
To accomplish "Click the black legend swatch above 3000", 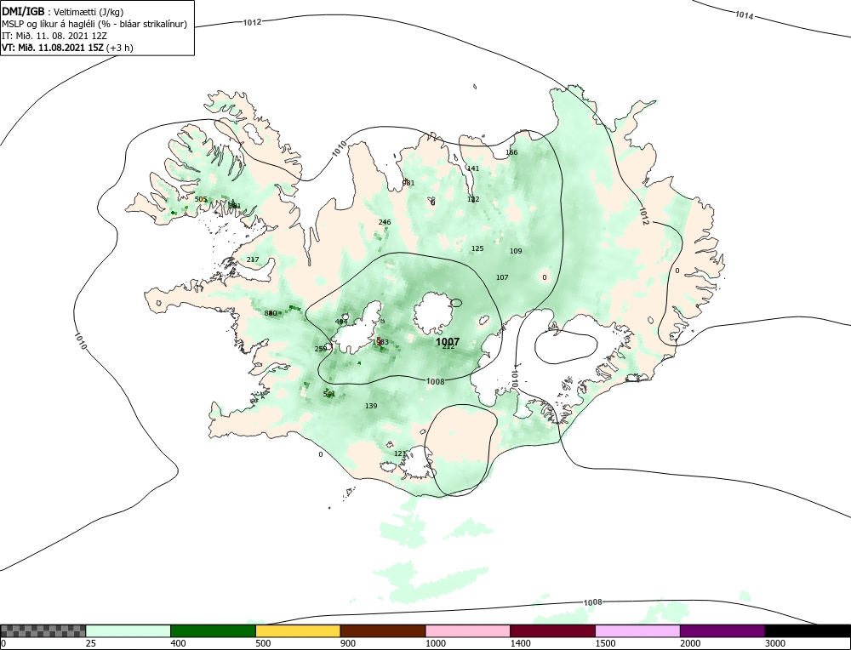I will pos(808,630).
